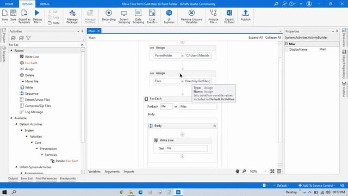
Task: Select the DESIGN ribbon tab
Action: click(27, 4)
